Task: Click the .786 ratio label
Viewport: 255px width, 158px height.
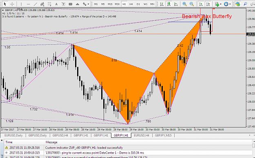Action: 148,121
